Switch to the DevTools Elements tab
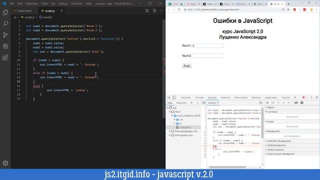 [185, 97]
